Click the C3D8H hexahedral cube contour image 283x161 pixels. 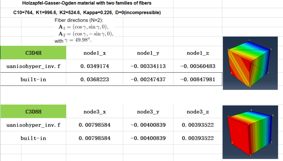(x=250, y=131)
